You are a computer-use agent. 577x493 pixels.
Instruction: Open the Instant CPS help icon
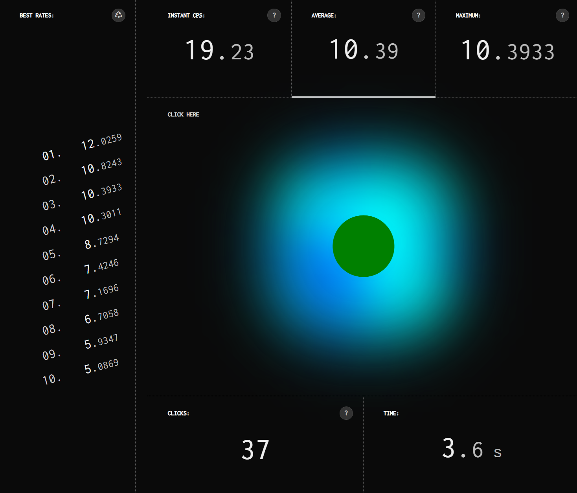pyautogui.click(x=274, y=15)
